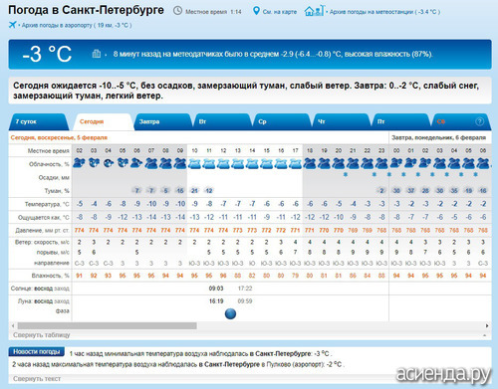Click the small collapse arrow right of Свернуть таблицу
Screen dimensions: 498x389
click(x=485, y=335)
